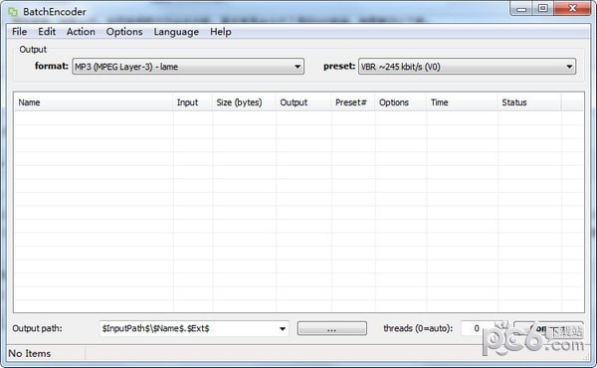The width and height of the screenshot is (597, 368).
Task: Click the Time column header
Action: click(x=462, y=102)
